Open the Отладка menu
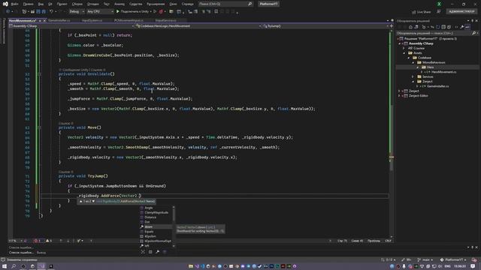Image resolution: width=481 pixels, height=270 pixels. [92, 4]
